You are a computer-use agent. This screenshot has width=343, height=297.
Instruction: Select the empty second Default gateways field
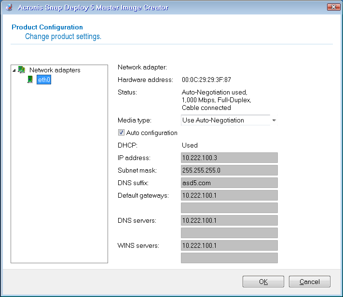pyautogui.click(x=229, y=208)
